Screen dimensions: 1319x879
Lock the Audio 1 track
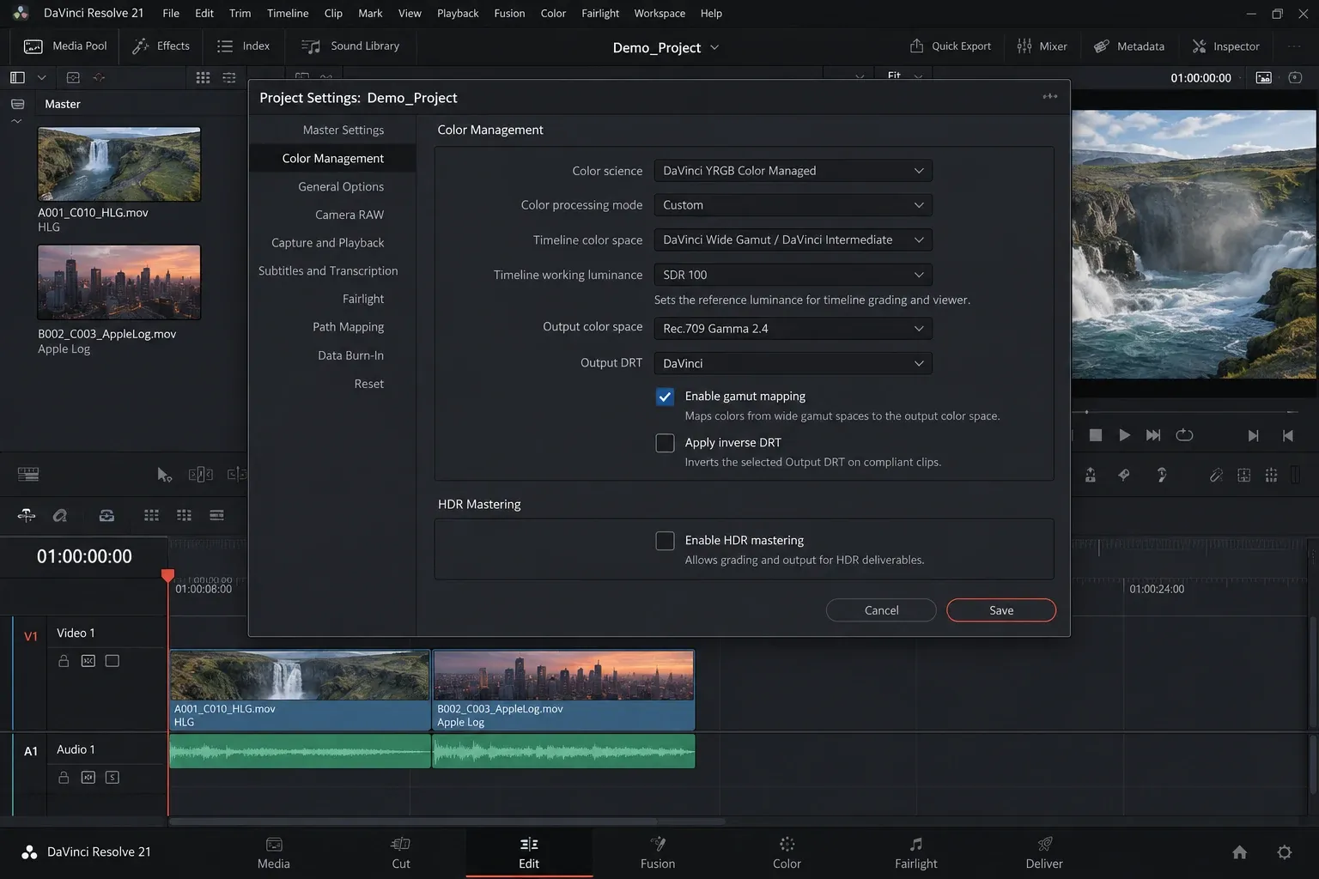64,778
